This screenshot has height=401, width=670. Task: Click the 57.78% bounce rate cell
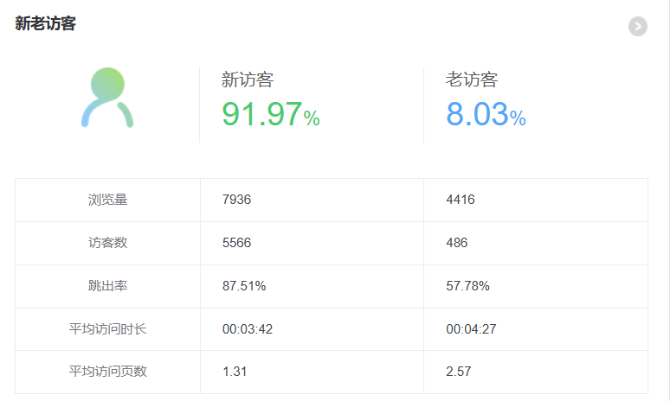pyautogui.click(x=467, y=285)
